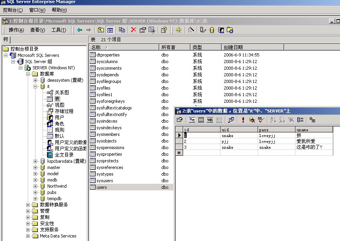Click the yellow star New icon
Viewport: 340px width, 241px height.
pyautogui.click(x=178, y=30)
